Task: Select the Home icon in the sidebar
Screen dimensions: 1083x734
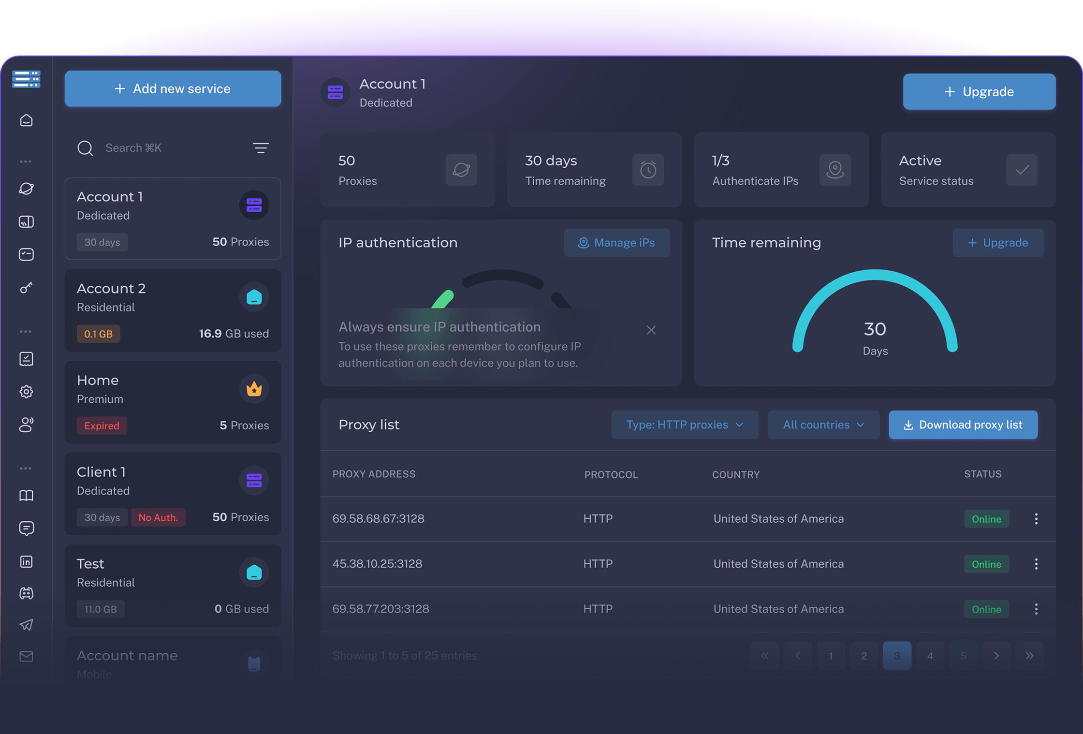Action: point(27,120)
